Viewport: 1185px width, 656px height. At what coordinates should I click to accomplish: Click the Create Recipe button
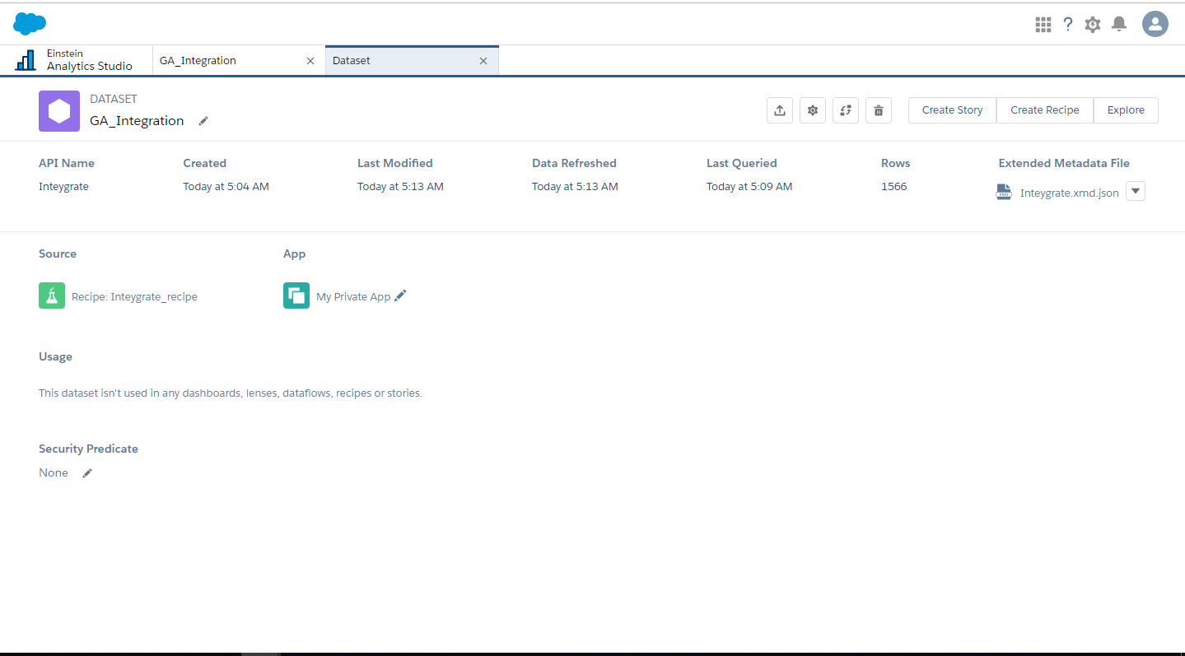pos(1045,110)
